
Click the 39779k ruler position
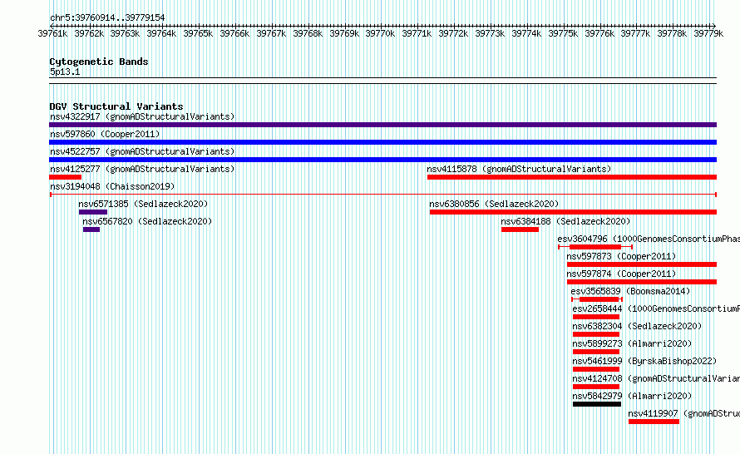click(x=708, y=33)
